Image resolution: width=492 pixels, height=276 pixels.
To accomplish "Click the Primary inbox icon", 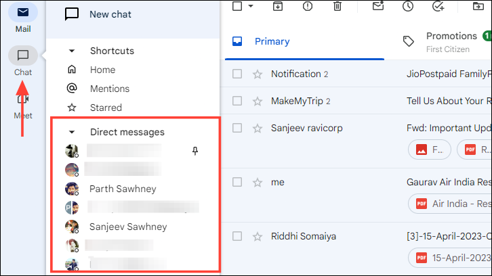I will (237, 41).
